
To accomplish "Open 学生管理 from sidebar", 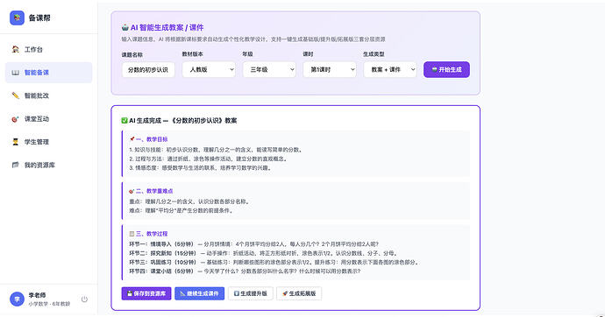I will pos(48,142).
